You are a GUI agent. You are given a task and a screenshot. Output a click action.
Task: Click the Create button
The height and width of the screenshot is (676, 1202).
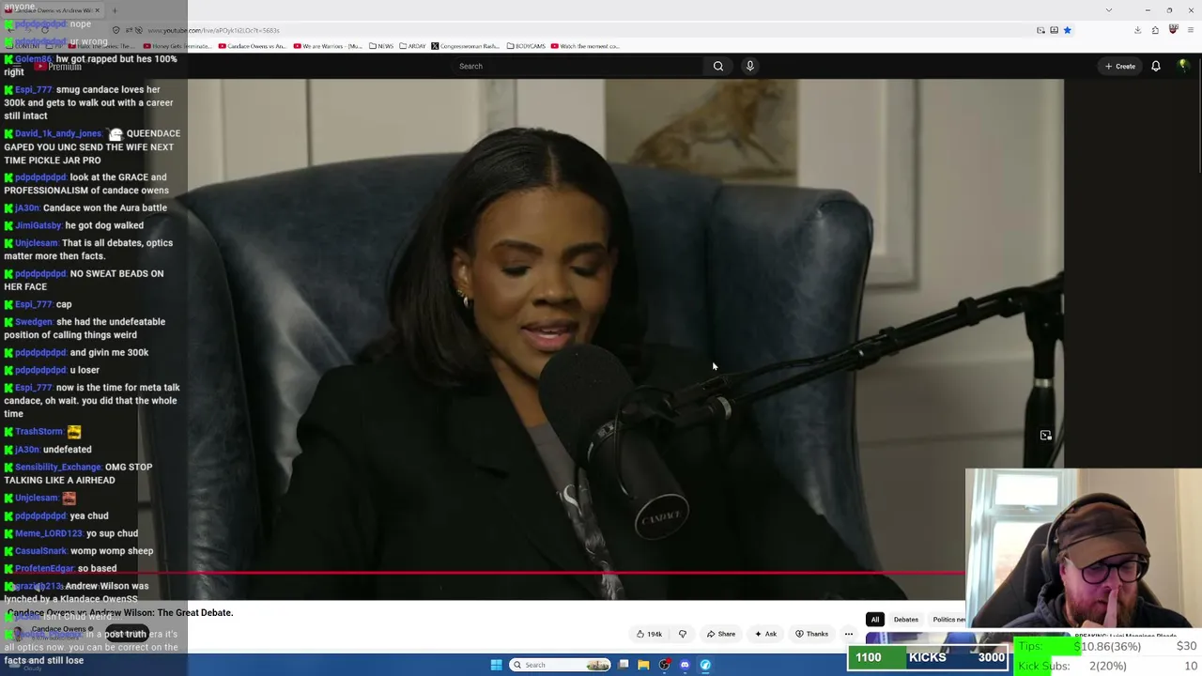click(x=1120, y=66)
